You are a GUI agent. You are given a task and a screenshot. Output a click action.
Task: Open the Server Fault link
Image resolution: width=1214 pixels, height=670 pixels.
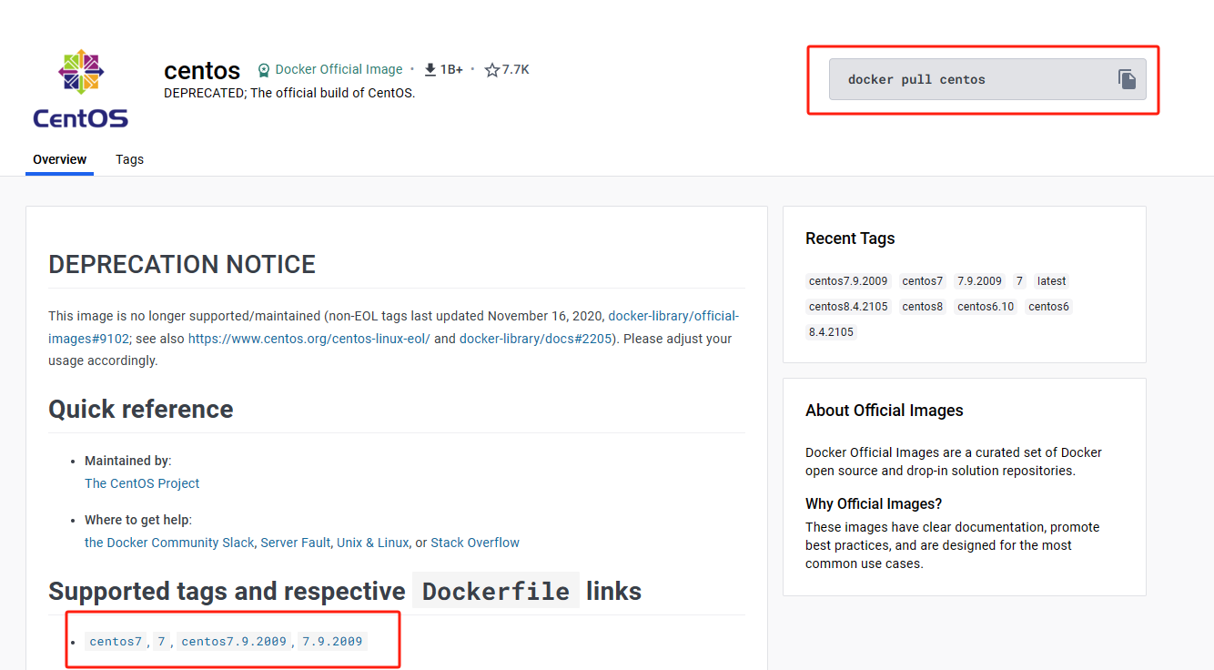point(295,543)
